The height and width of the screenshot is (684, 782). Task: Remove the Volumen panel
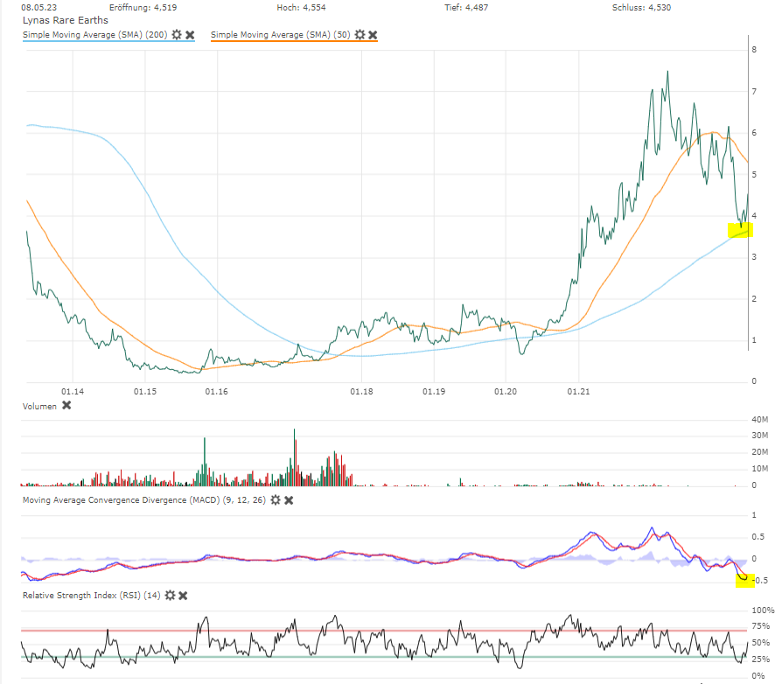click(x=66, y=405)
